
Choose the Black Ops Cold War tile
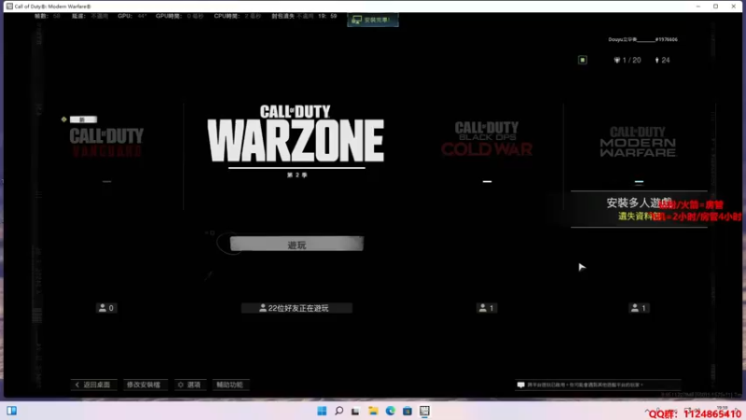[486, 138]
